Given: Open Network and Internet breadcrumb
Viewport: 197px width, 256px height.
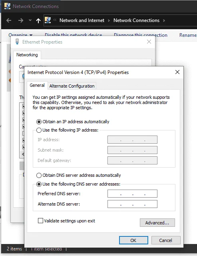Looking at the screenshot, I should tap(82, 20).
